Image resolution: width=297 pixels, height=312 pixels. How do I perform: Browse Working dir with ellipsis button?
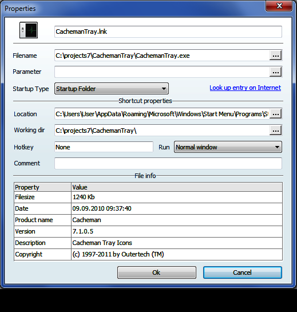pyautogui.click(x=275, y=131)
